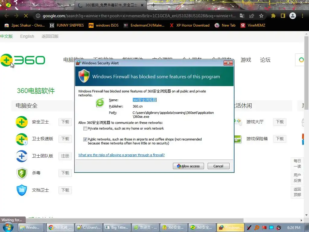Download 文档卫士

tap(65, 190)
